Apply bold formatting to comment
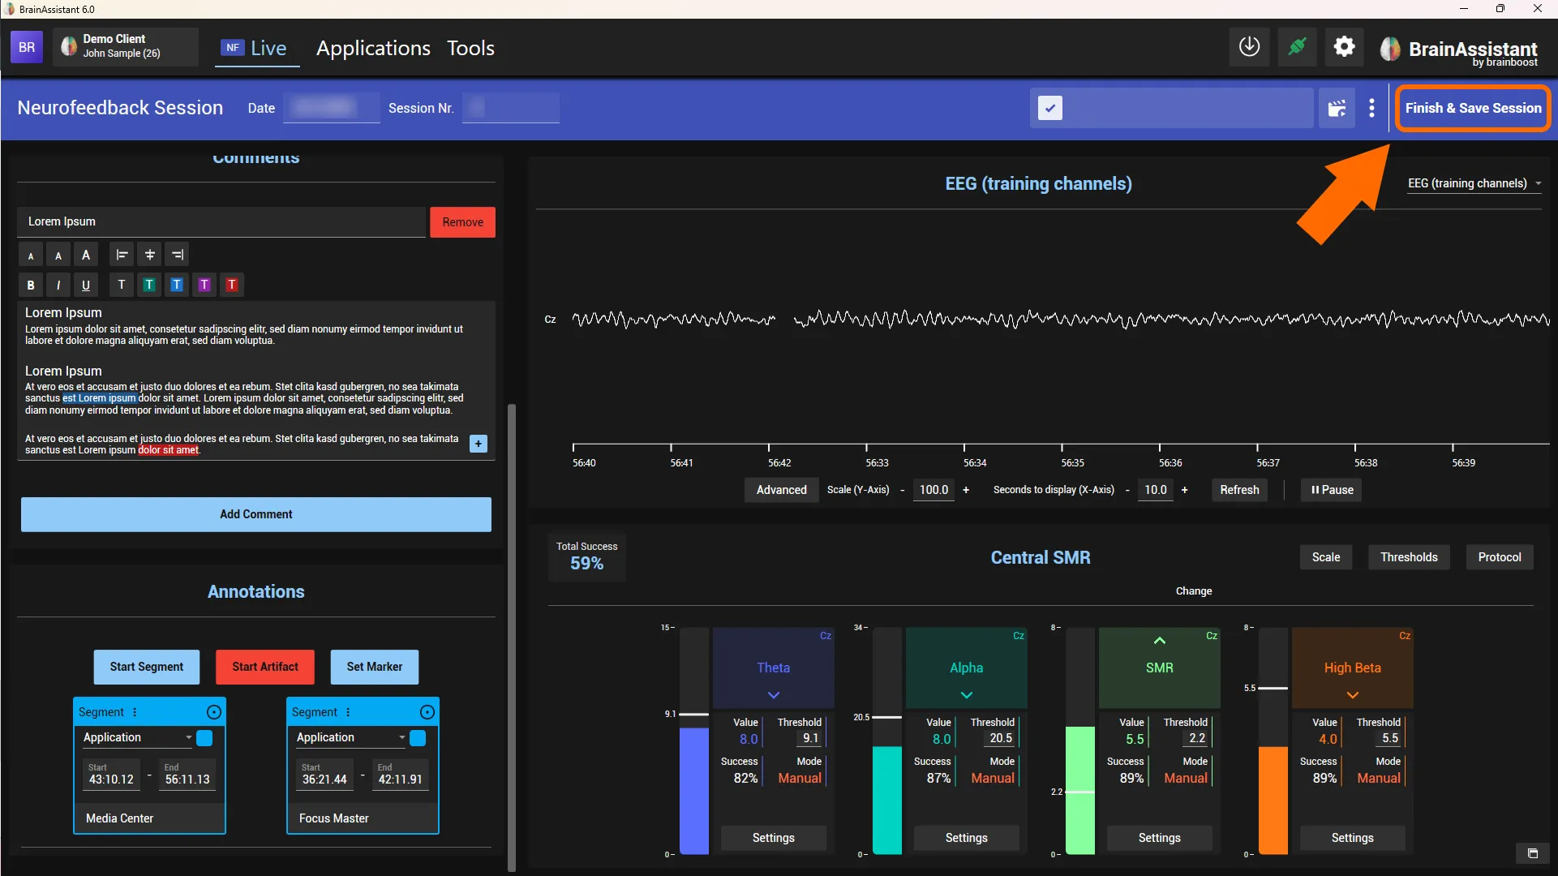 31,285
